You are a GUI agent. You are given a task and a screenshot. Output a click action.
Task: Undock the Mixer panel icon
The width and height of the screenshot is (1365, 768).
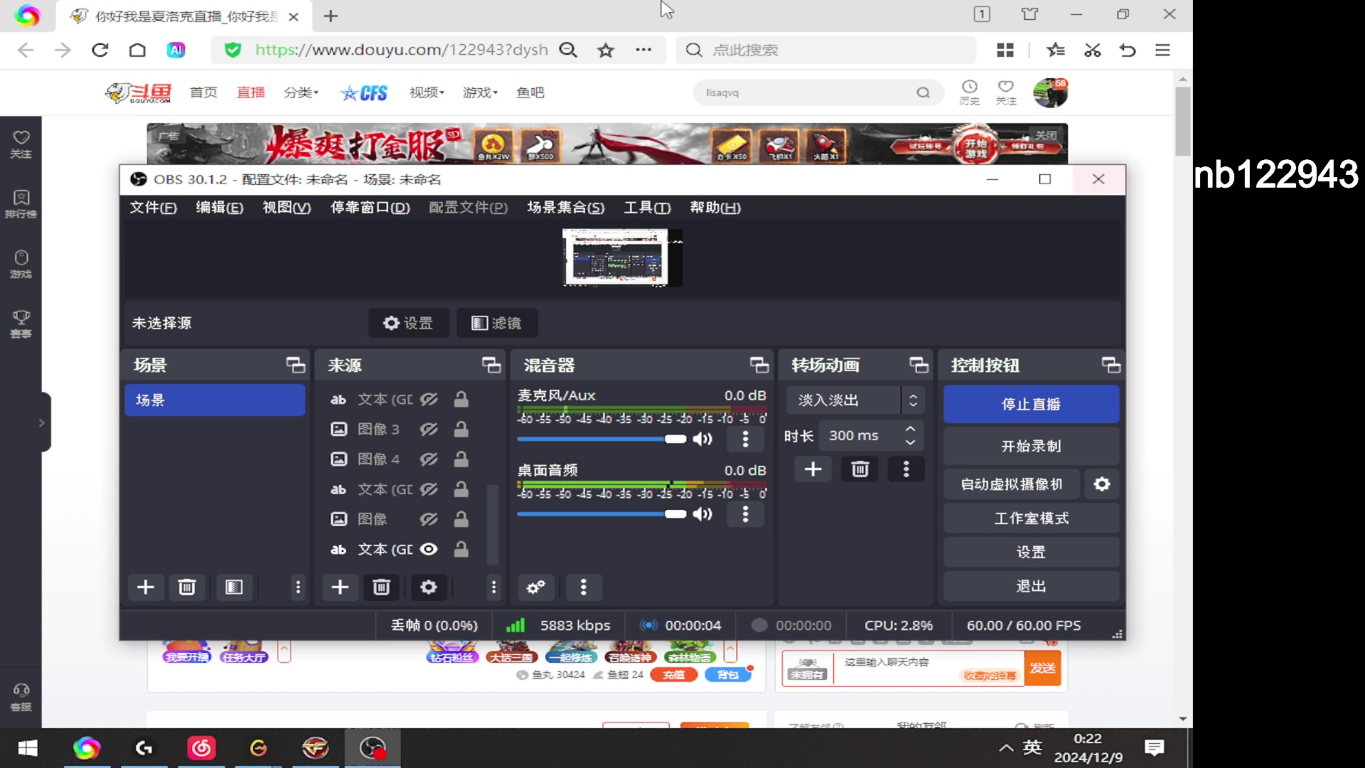tap(759, 366)
